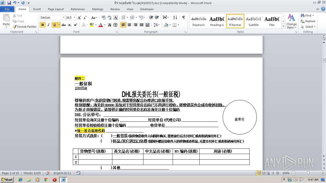Switch to Web Layout view
This screenshot has height=183, width=326.
coord(268,173)
